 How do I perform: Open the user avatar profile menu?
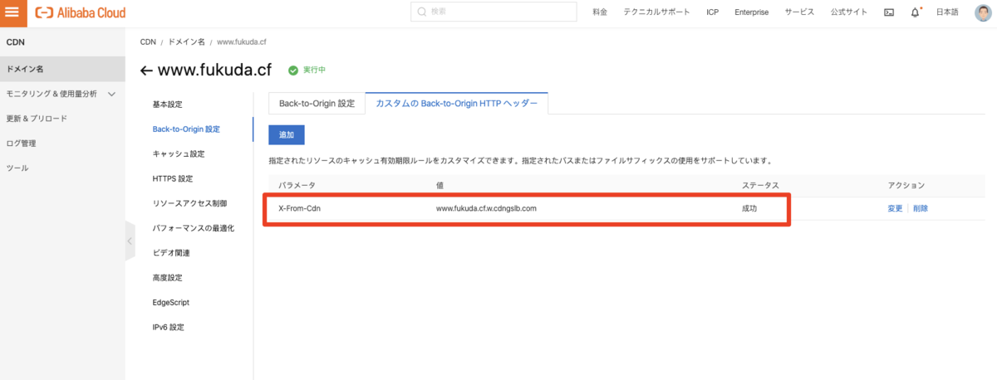click(x=983, y=12)
